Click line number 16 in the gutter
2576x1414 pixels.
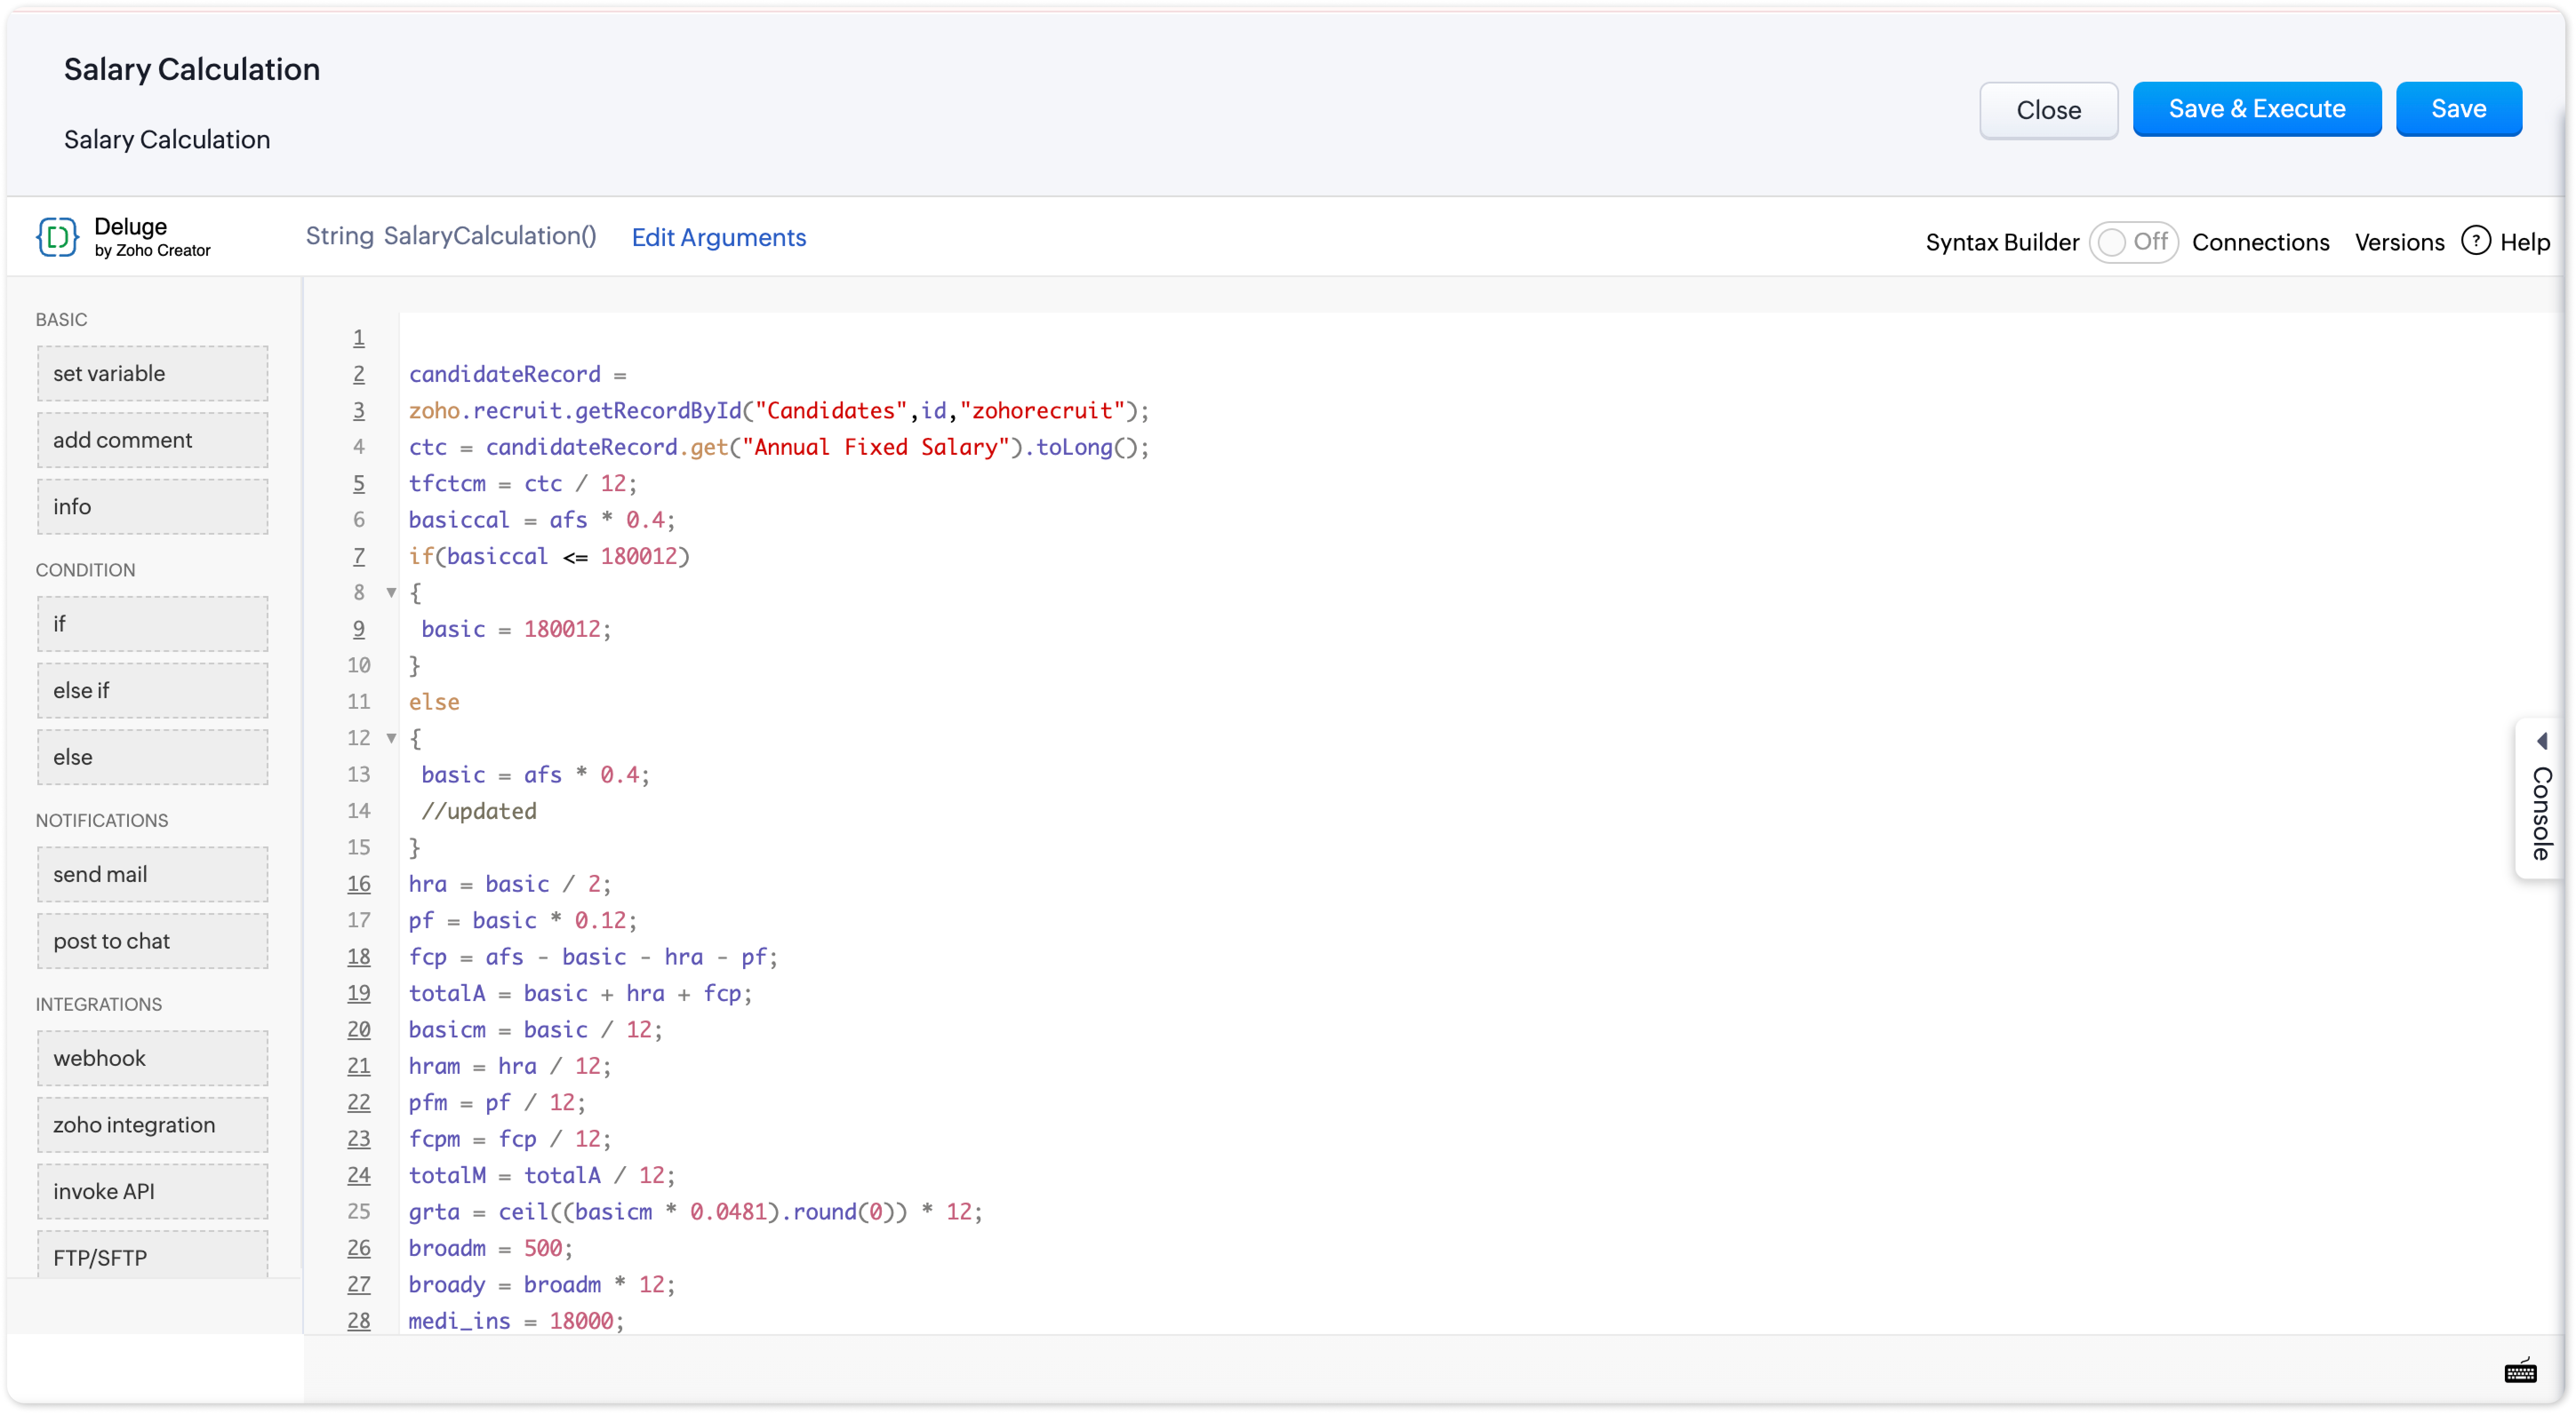[358, 883]
